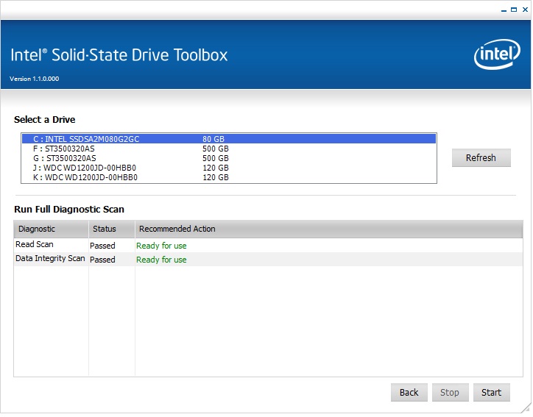
Task: Minimize the Toolbox window
Action: coord(504,10)
